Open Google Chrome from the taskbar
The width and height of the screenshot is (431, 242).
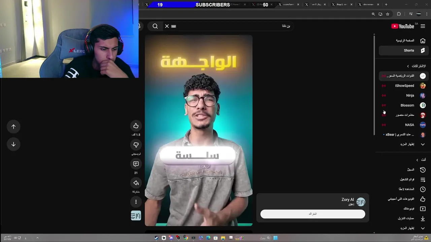pyautogui.click(x=186, y=238)
